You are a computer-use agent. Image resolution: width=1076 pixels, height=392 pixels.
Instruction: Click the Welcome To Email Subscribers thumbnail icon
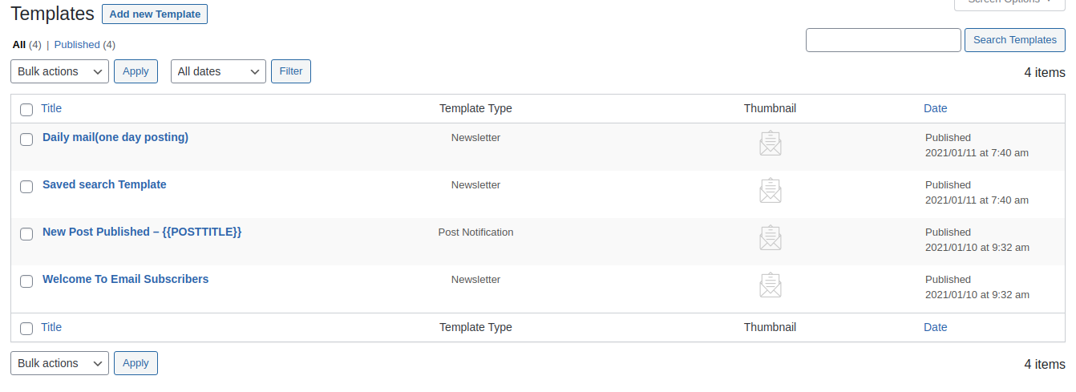pos(771,285)
